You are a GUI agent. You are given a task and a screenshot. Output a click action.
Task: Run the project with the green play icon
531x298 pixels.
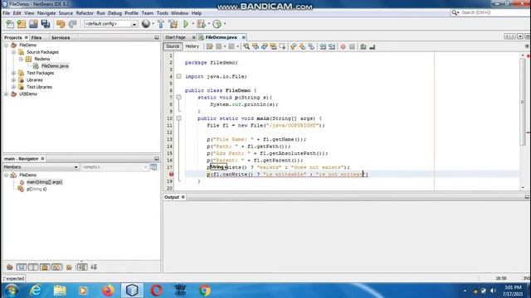point(186,24)
